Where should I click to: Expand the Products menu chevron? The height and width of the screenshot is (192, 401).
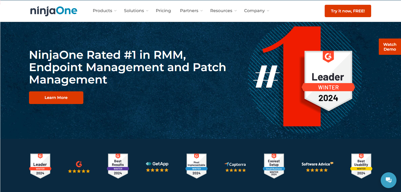(115, 11)
